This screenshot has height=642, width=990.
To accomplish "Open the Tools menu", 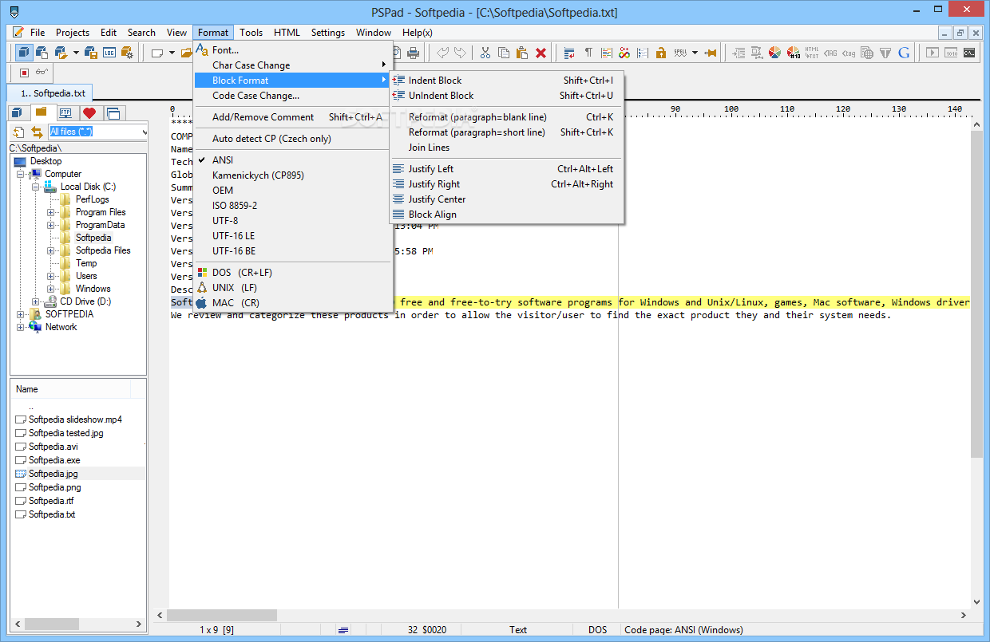I will point(251,33).
